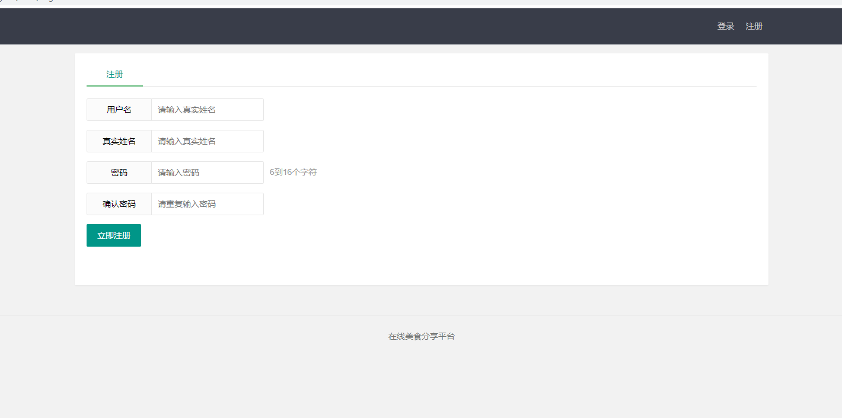Focus the 用户名 text input field
This screenshot has width=842, height=418.
pos(207,110)
